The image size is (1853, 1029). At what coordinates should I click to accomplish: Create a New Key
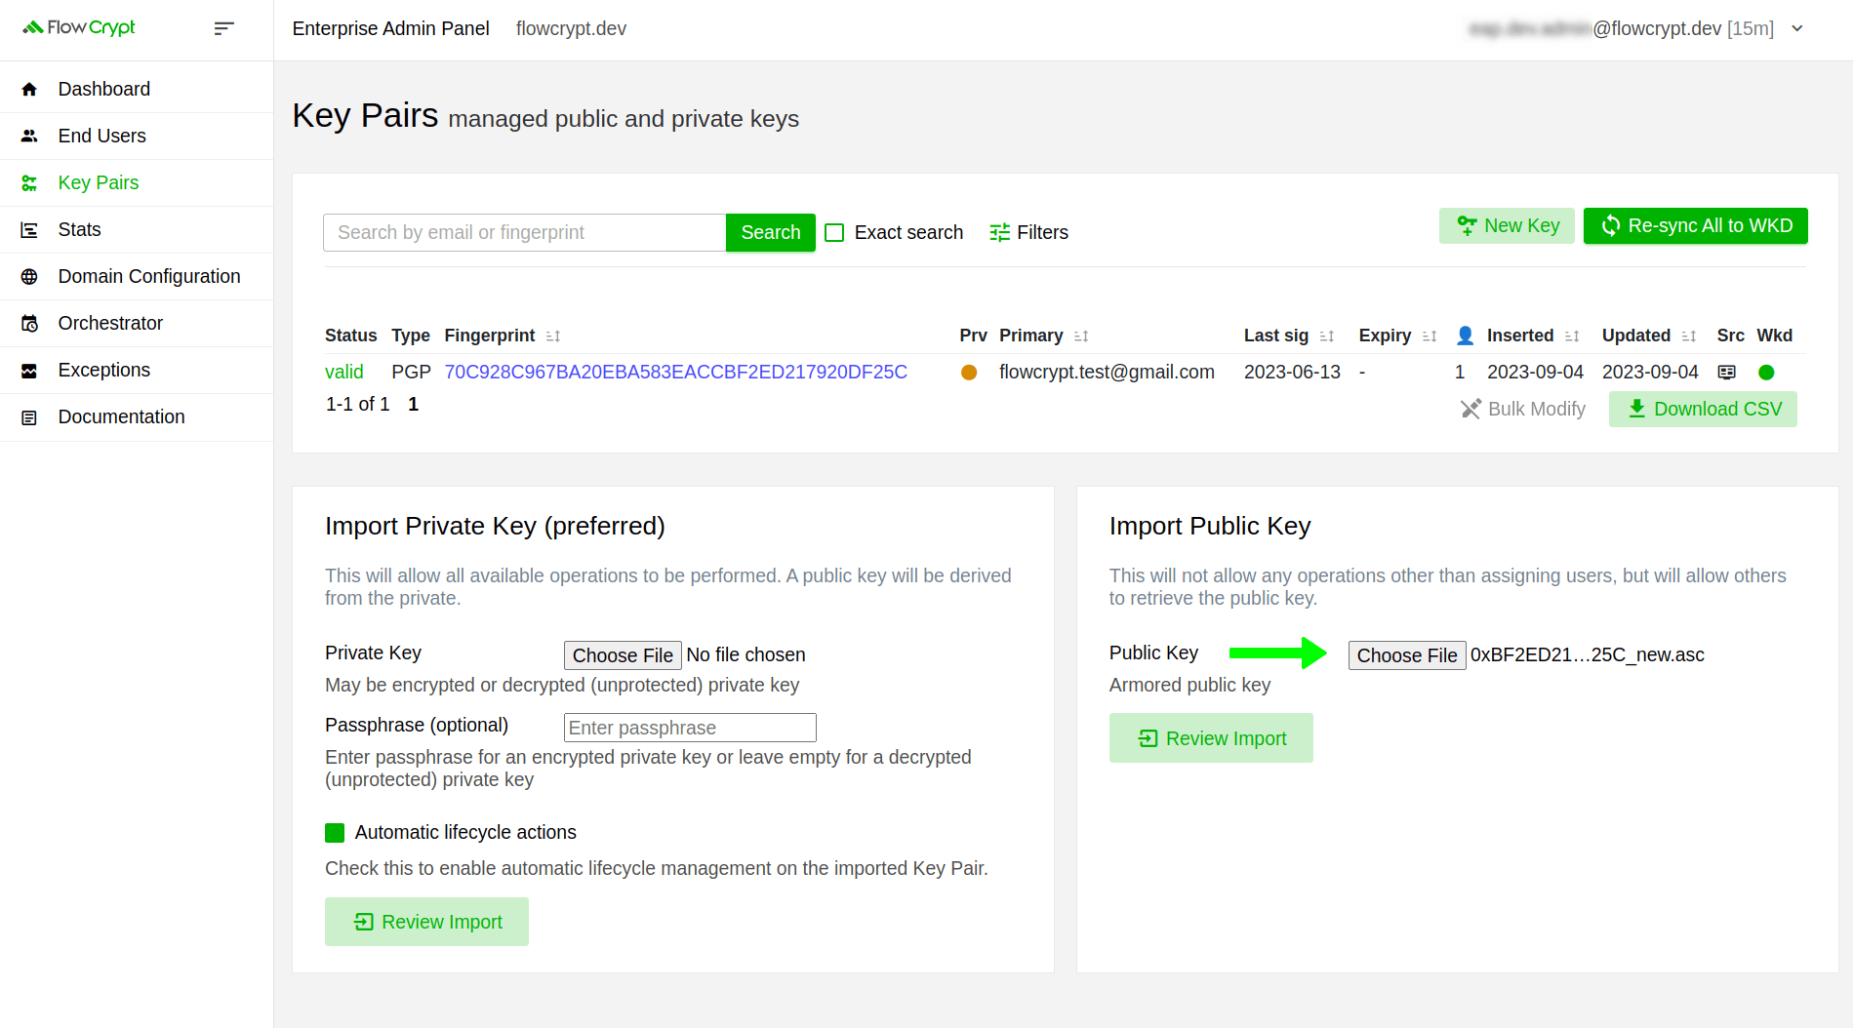[x=1507, y=225]
